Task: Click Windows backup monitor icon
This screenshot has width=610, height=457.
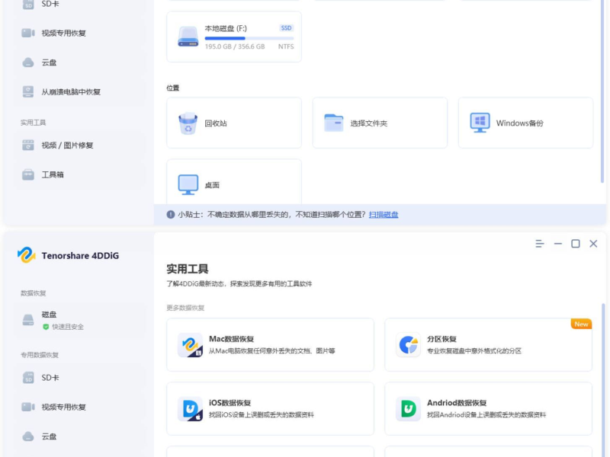Action: coord(480,123)
